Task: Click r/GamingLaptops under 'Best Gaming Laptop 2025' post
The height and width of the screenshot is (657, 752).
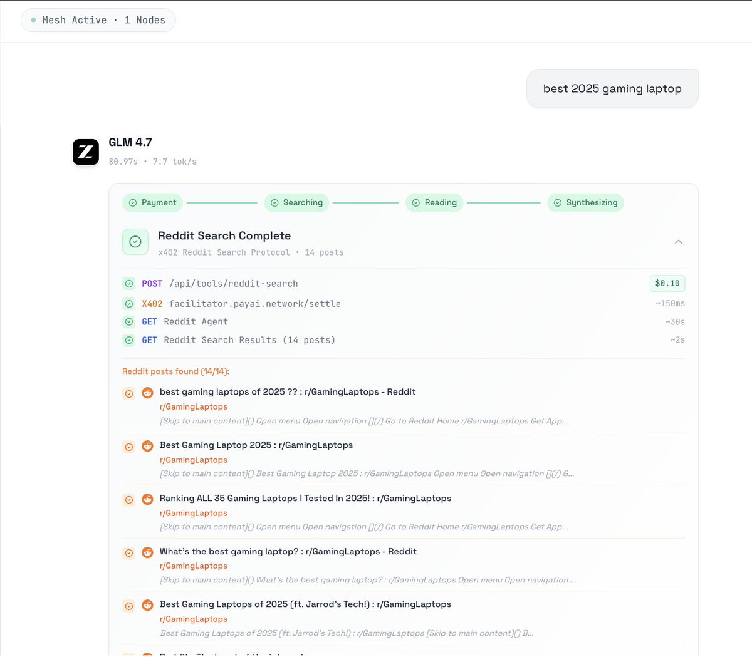Action: (194, 460)
